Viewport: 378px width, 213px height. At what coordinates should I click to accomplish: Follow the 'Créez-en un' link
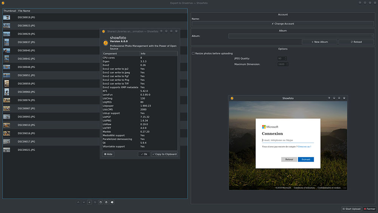point(304,146)
